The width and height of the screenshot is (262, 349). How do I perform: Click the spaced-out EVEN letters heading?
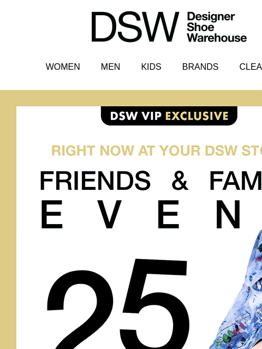(141, 214)
